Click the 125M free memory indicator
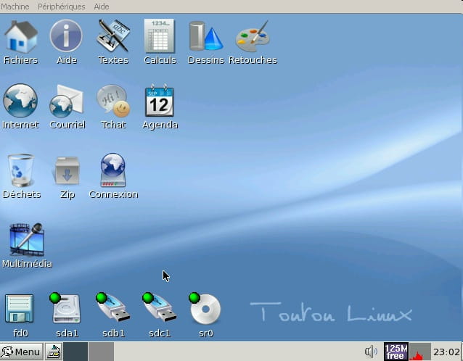The height and width of the screenshot is (361, 463). tap(396, 352)
